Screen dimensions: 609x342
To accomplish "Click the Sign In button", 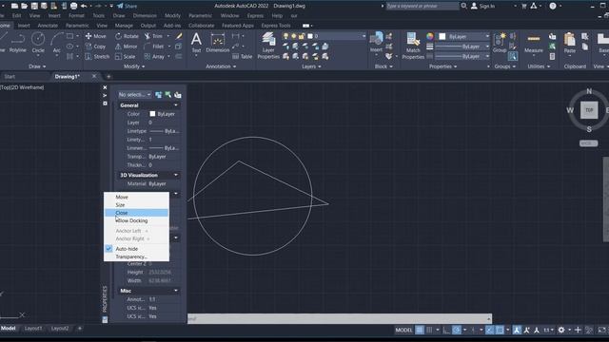I will point(483,6).
